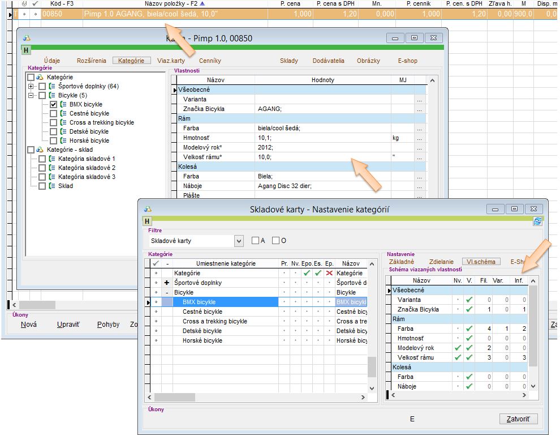Click the green H icon in Nastavenie kategórií window
Viewport: 560px width, 435px height.
pyautogui.click(x=147, y=221)
